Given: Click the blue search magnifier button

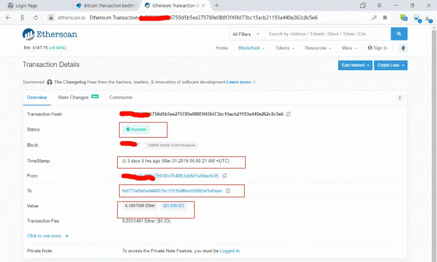Looking at the screenshot, I should click(399, 33).
